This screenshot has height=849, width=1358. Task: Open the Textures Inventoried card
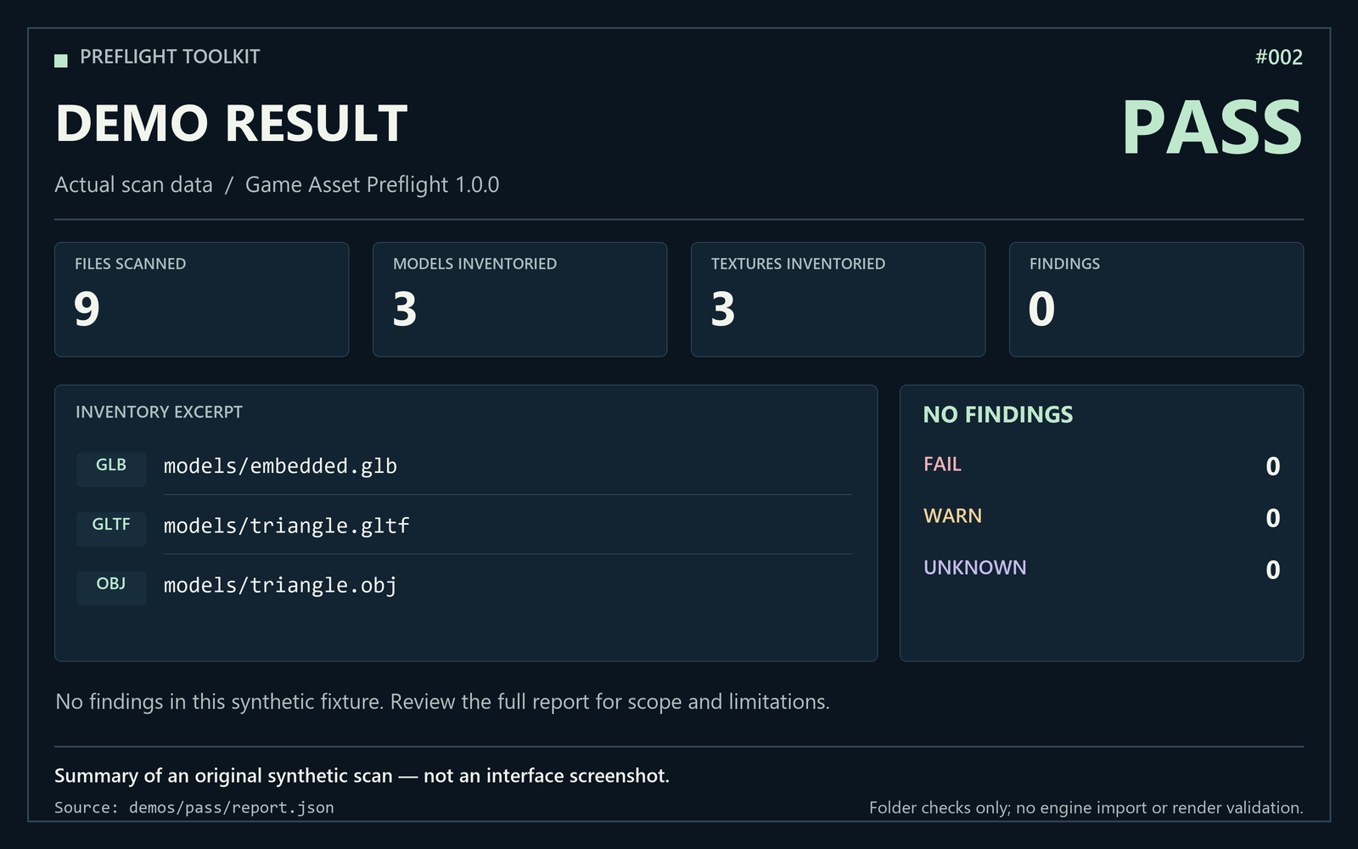point(839,300)
